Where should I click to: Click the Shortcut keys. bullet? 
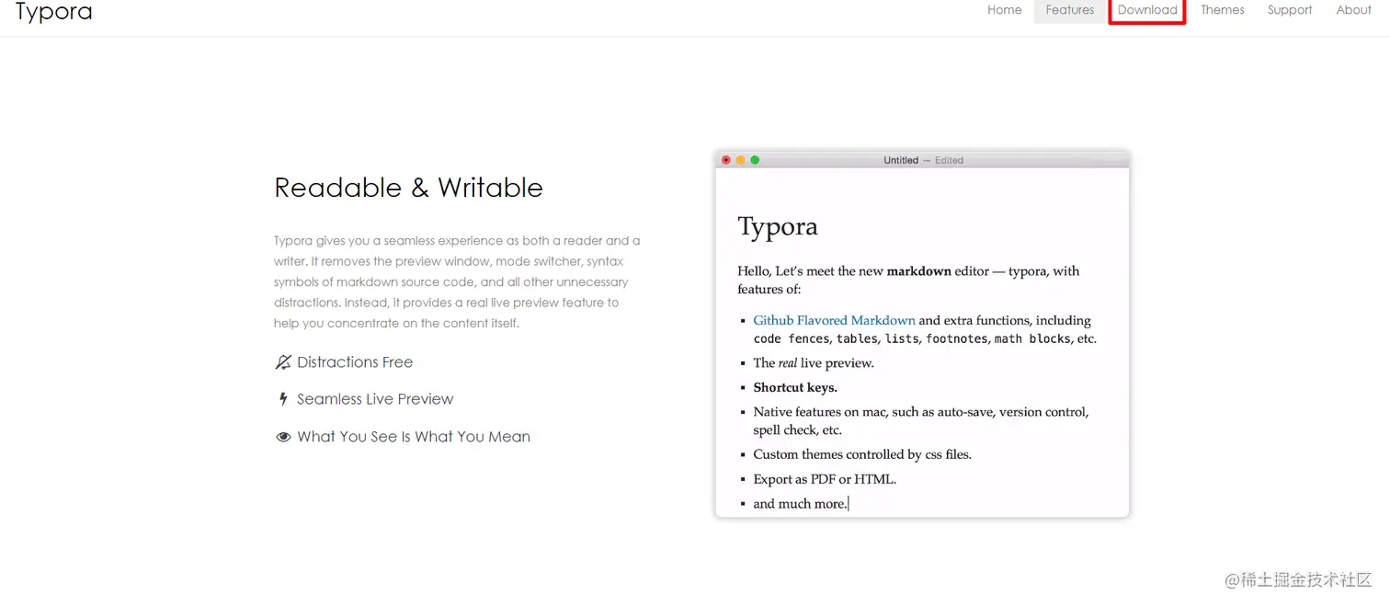click(x=795, y=387)
